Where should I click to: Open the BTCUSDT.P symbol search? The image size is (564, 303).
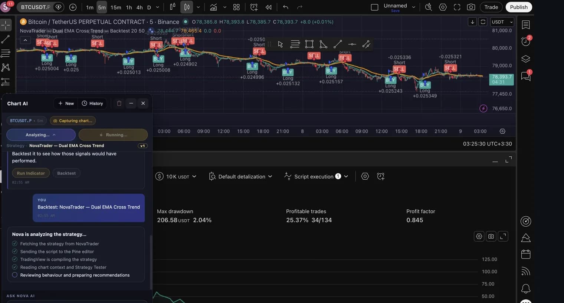36,7
